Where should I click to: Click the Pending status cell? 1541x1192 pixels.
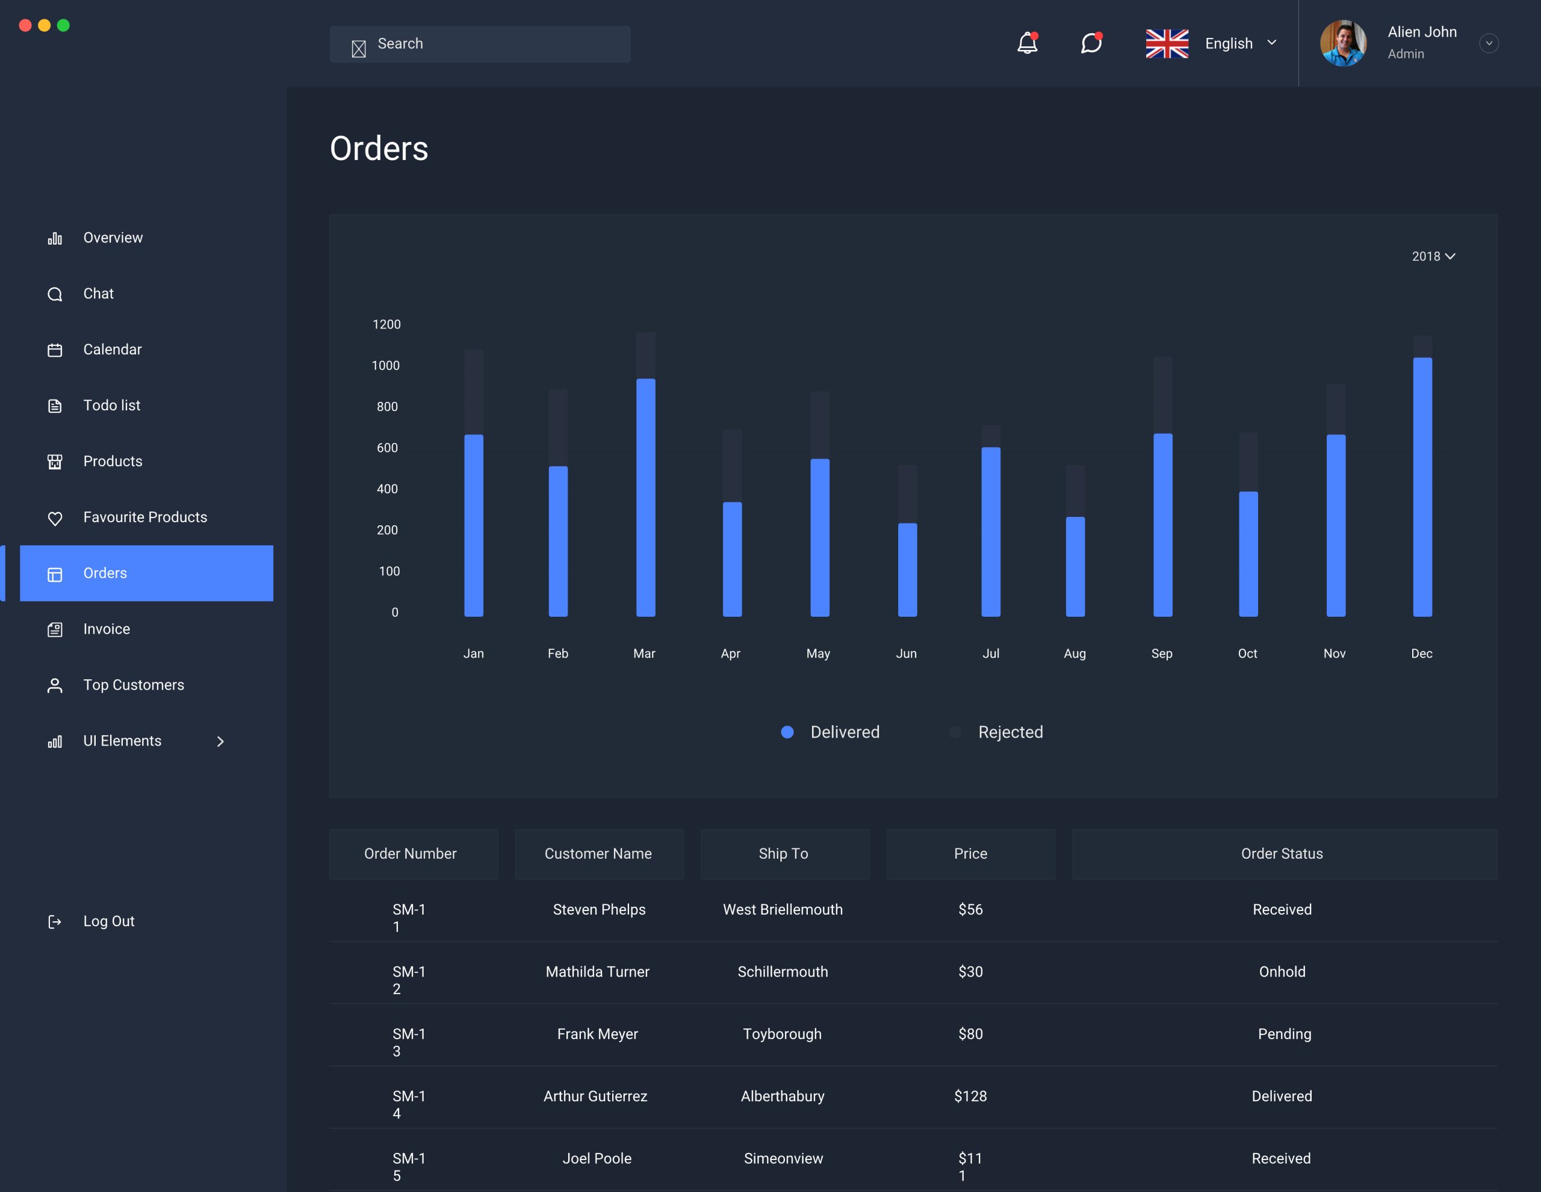pos(1285,1034)
